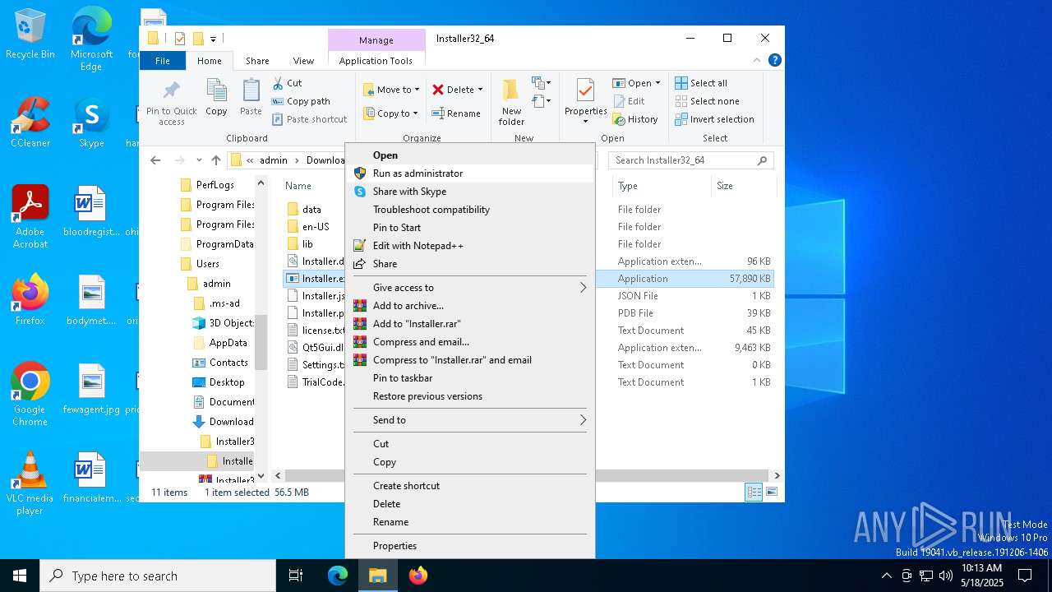Choose Rename in the context menu
This screenshot has width=1052, height=592.
pyautogui.click(x=469, y=522)
